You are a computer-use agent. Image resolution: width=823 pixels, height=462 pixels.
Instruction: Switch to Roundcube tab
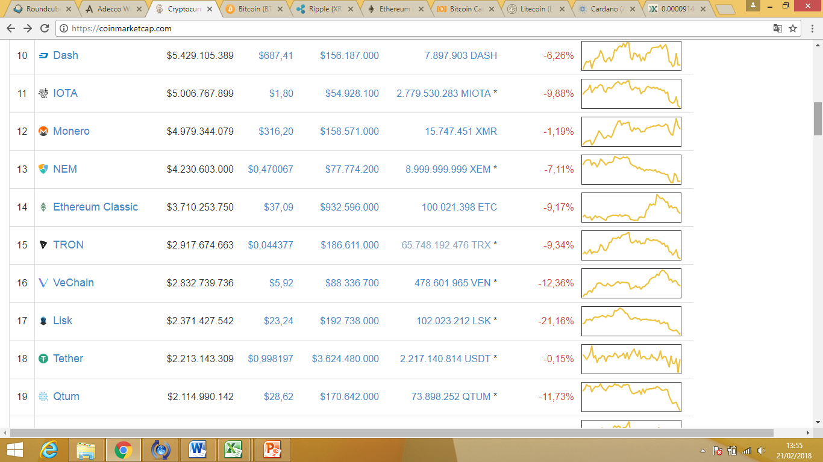point(43,9)
